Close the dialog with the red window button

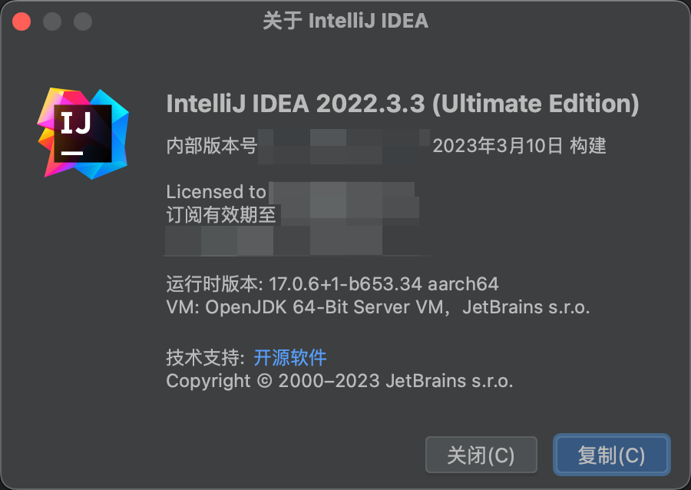click(21, 21)
